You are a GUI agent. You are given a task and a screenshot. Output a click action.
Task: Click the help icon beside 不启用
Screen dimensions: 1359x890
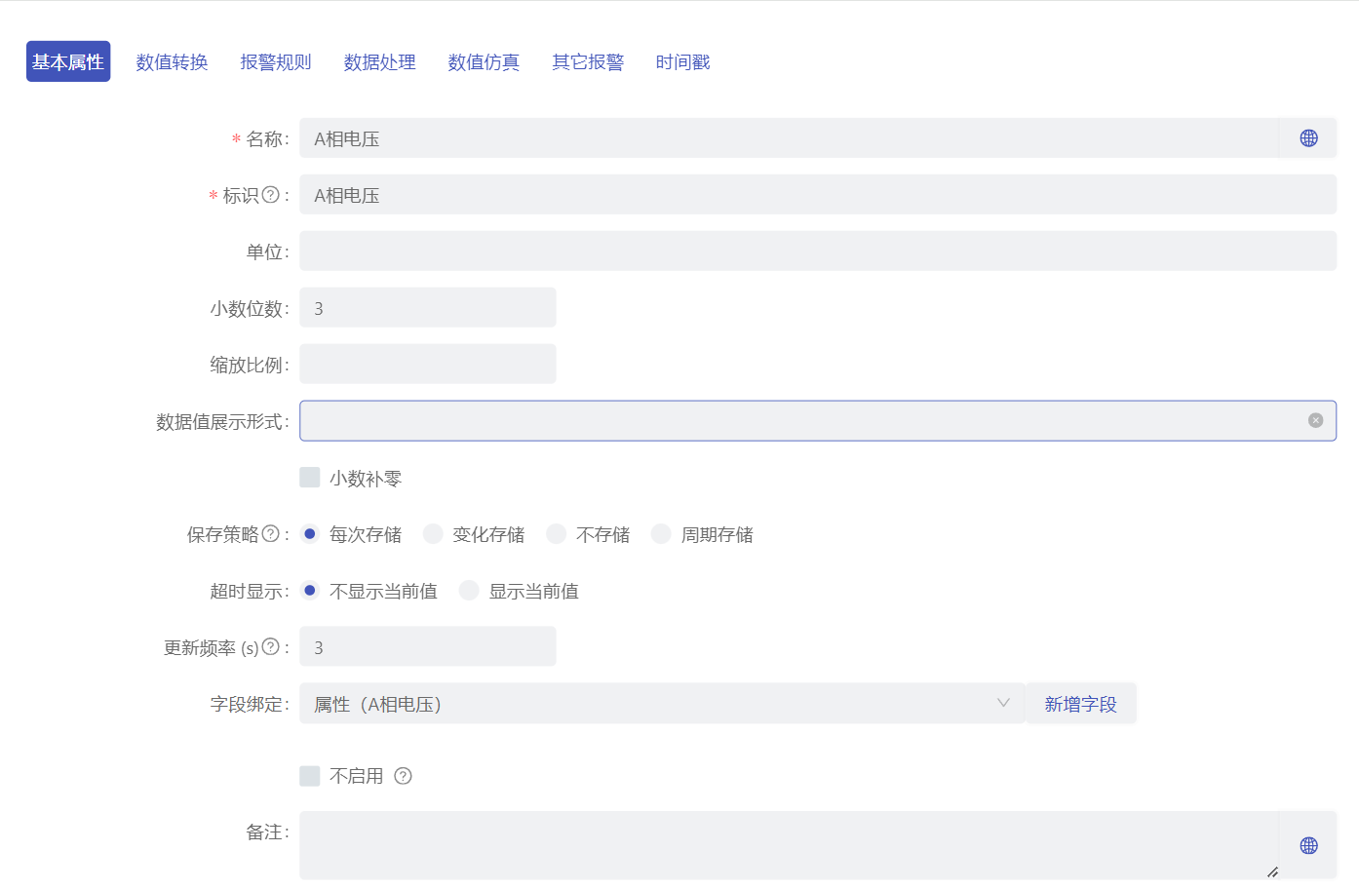tap(403, 776)
